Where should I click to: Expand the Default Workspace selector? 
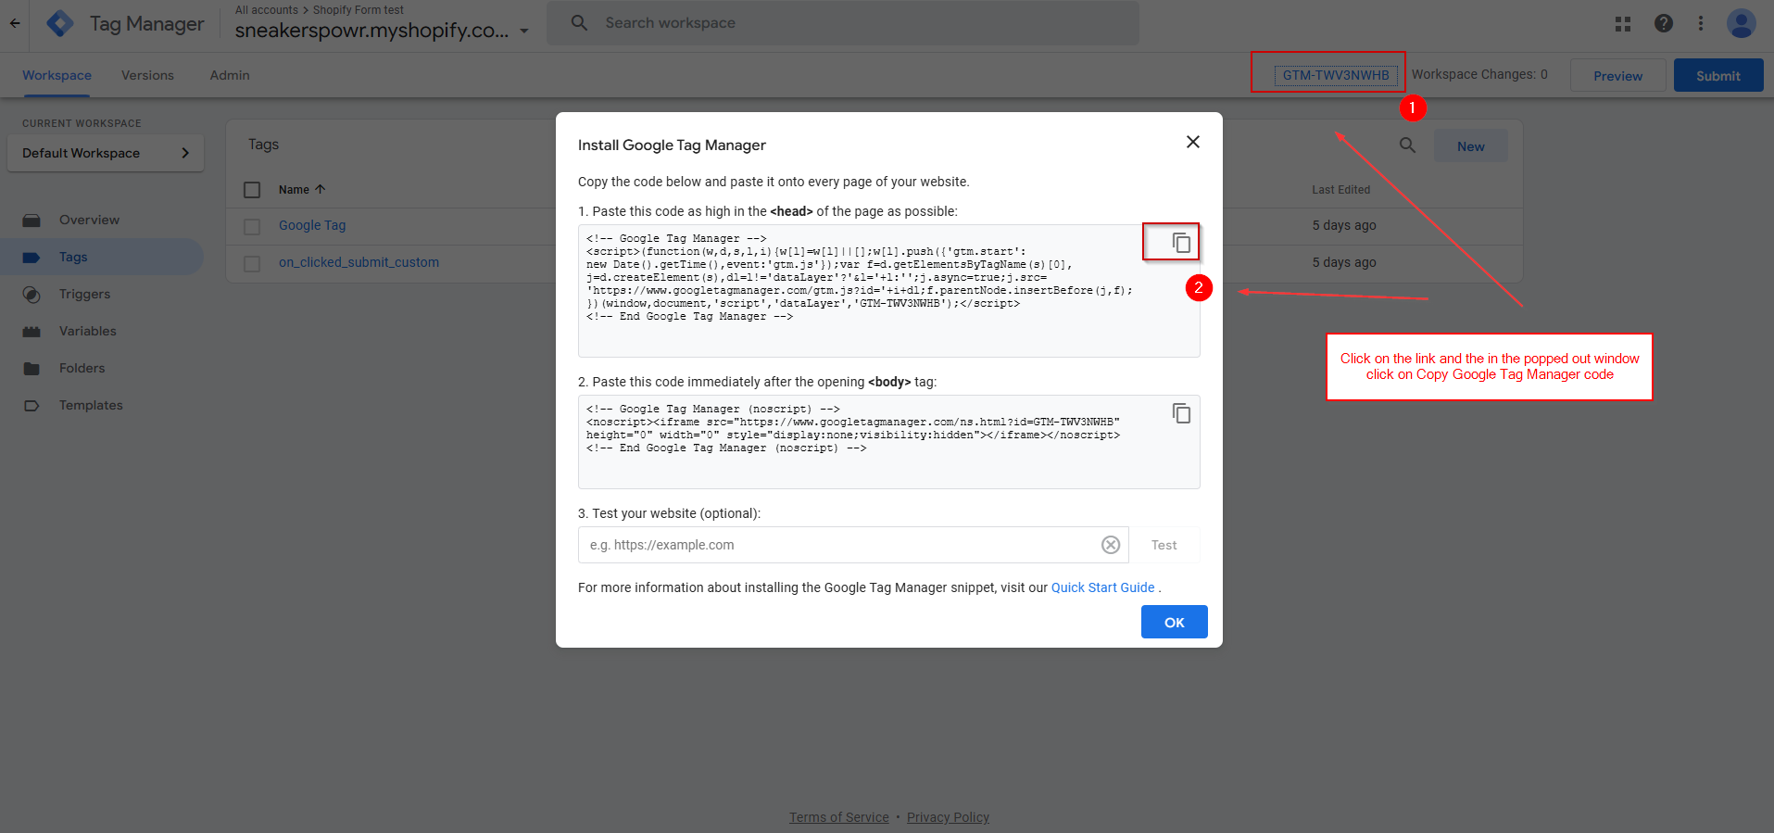tap(106, 153)
